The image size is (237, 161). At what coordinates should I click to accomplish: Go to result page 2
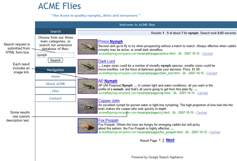163,141
